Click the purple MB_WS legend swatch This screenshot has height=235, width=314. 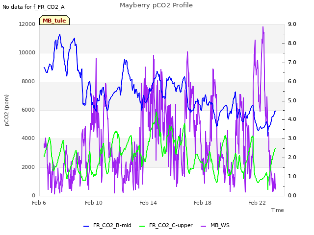tap(203, 226)
